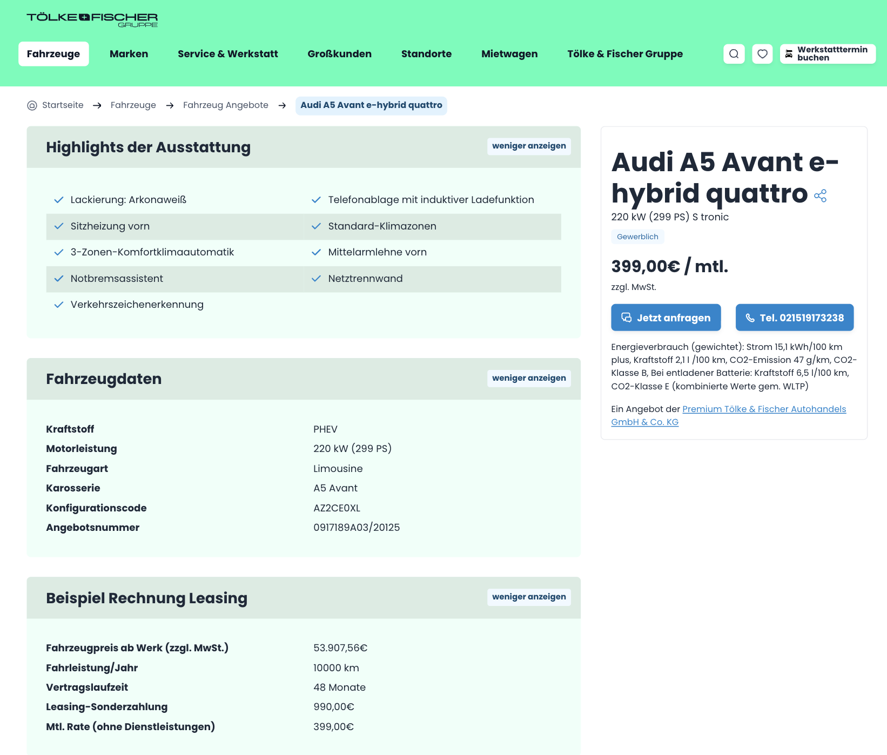Click the heart favorites icon
Screen dimensions: 887x755
[x=762, y=54]
